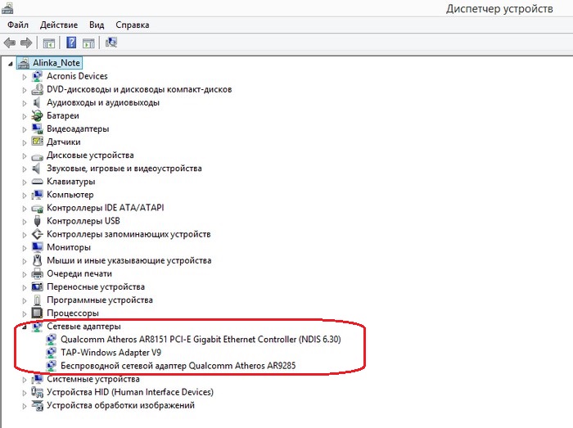
Task: Select Контроллеры запоминающих устройств label
Action: [x=129, y=234]
